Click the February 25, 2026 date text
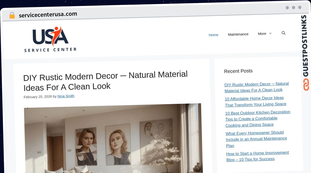This screenshot has width=311, height=173. pos(38,97)
